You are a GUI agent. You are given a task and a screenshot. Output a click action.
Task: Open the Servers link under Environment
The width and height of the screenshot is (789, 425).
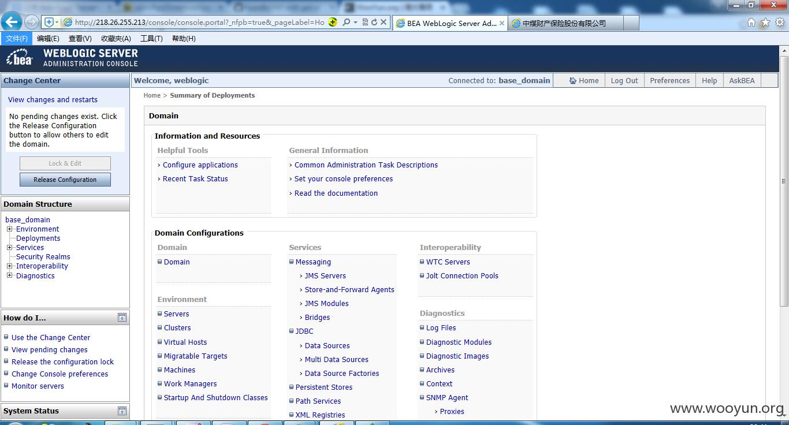[x=177, y=314]
